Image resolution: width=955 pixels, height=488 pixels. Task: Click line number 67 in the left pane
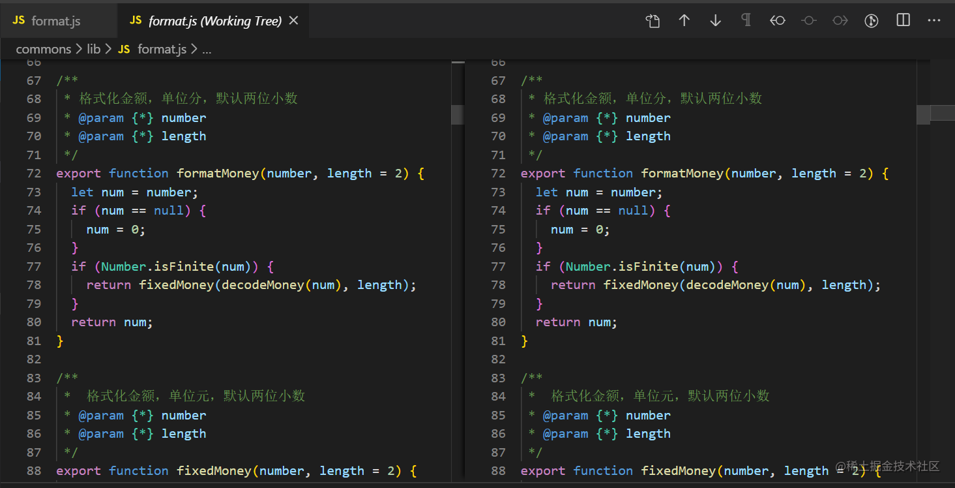(33, 81)
